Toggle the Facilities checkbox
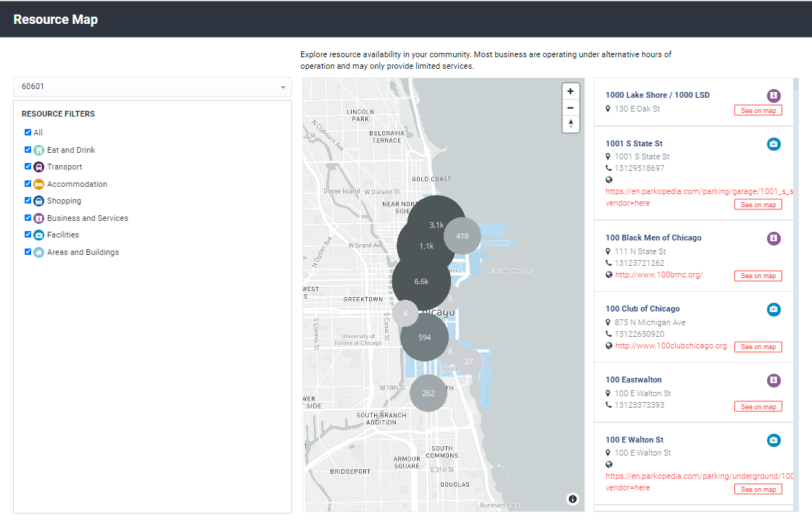 [28, 234]
